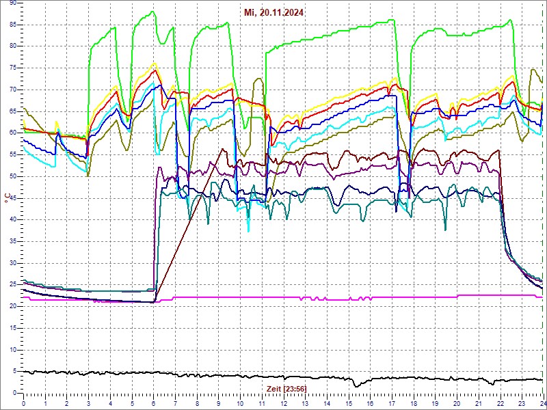This screenshot has width=547, height=410.
Task: Click hour 22 on the time axis
Action: coord(501,403)
